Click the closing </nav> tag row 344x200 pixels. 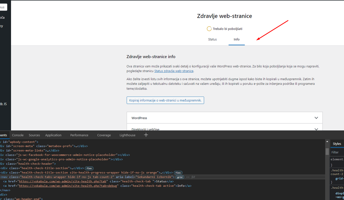(x=163, y=190)
